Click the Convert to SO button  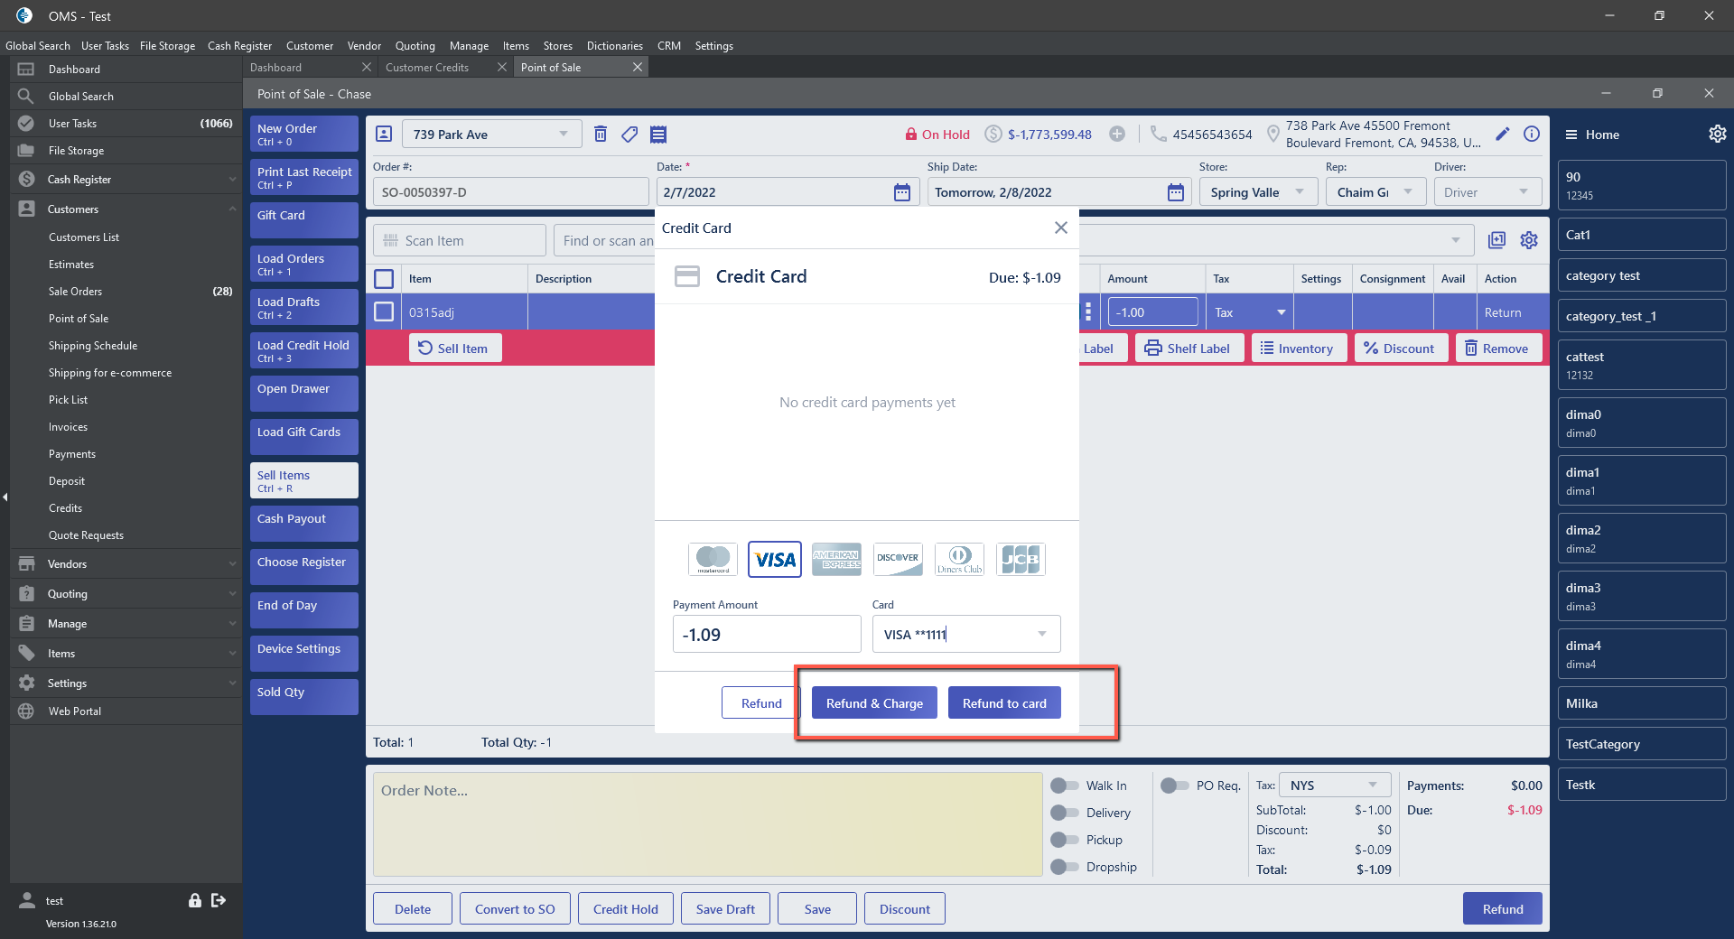pos(515,909)
